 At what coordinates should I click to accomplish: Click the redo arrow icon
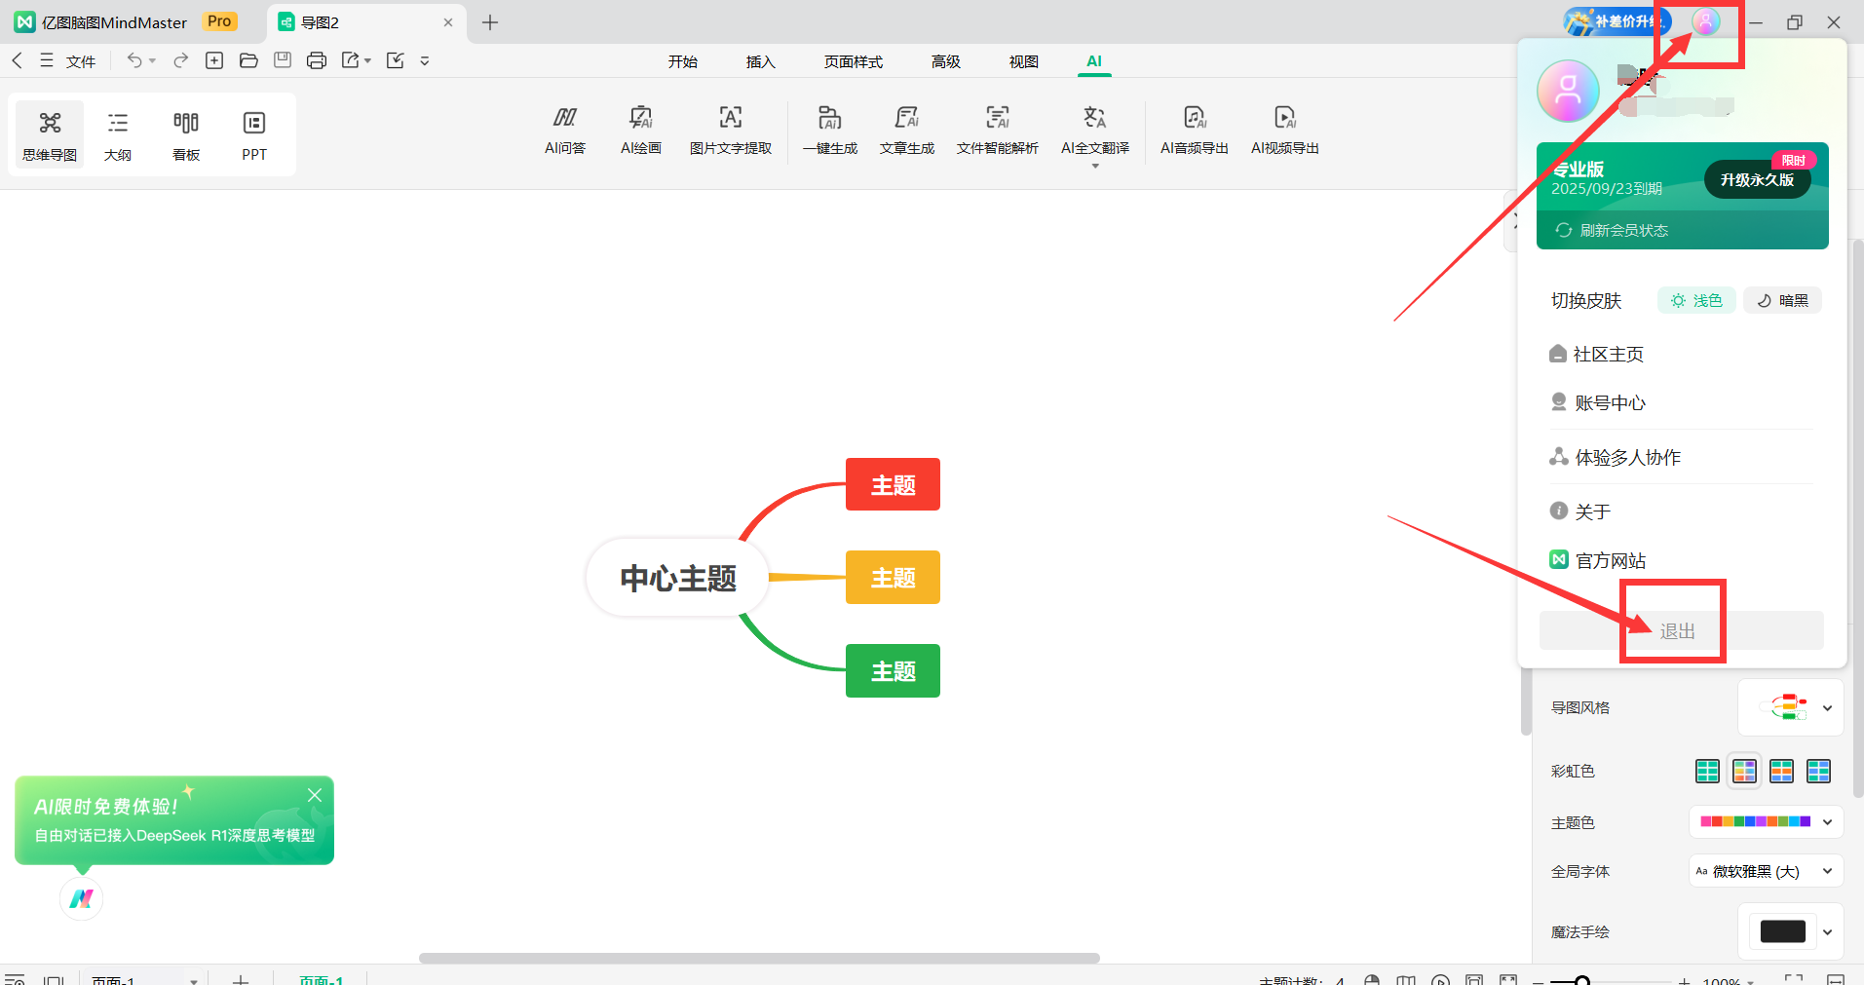pyautogui.click(x=180, y=60)
